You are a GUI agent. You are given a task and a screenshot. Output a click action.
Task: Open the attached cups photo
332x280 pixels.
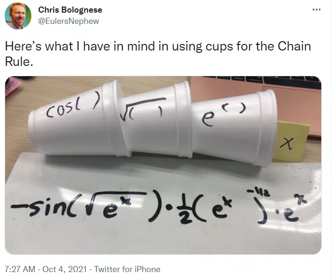click(163, 165)
